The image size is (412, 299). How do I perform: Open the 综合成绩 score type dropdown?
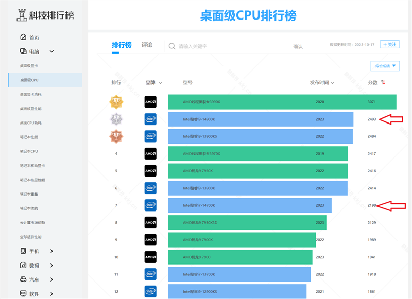coord(385,66)
